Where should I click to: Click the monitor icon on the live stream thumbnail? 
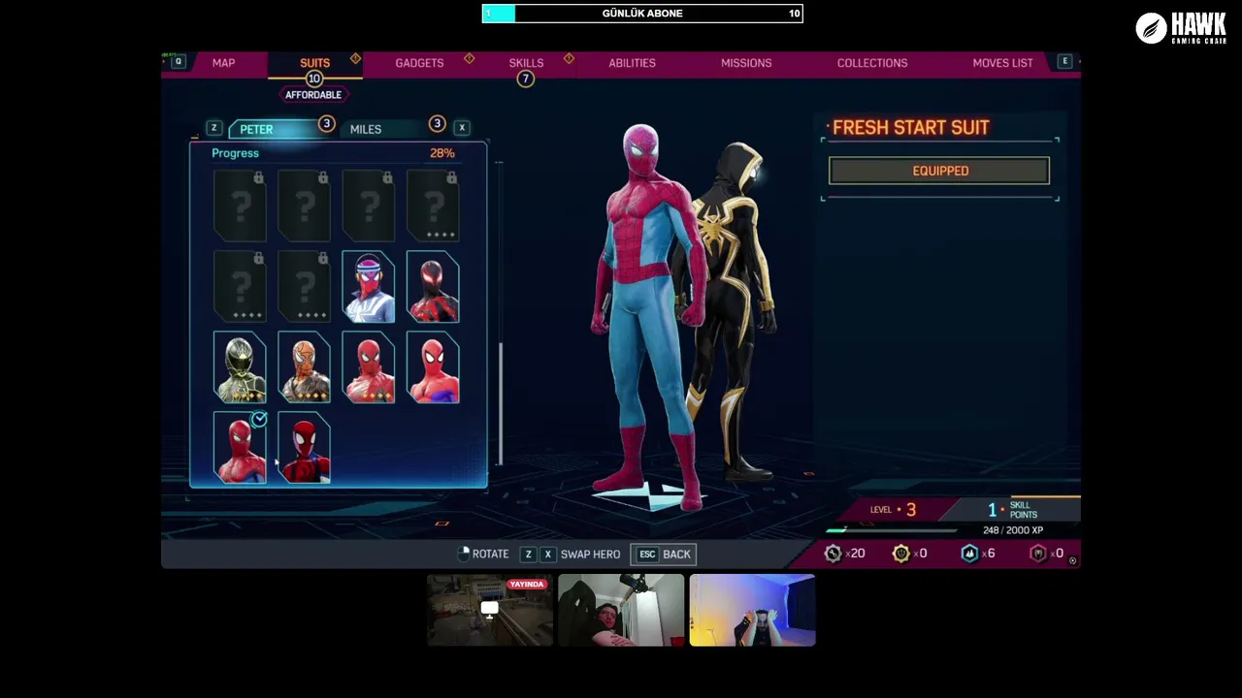489,610
